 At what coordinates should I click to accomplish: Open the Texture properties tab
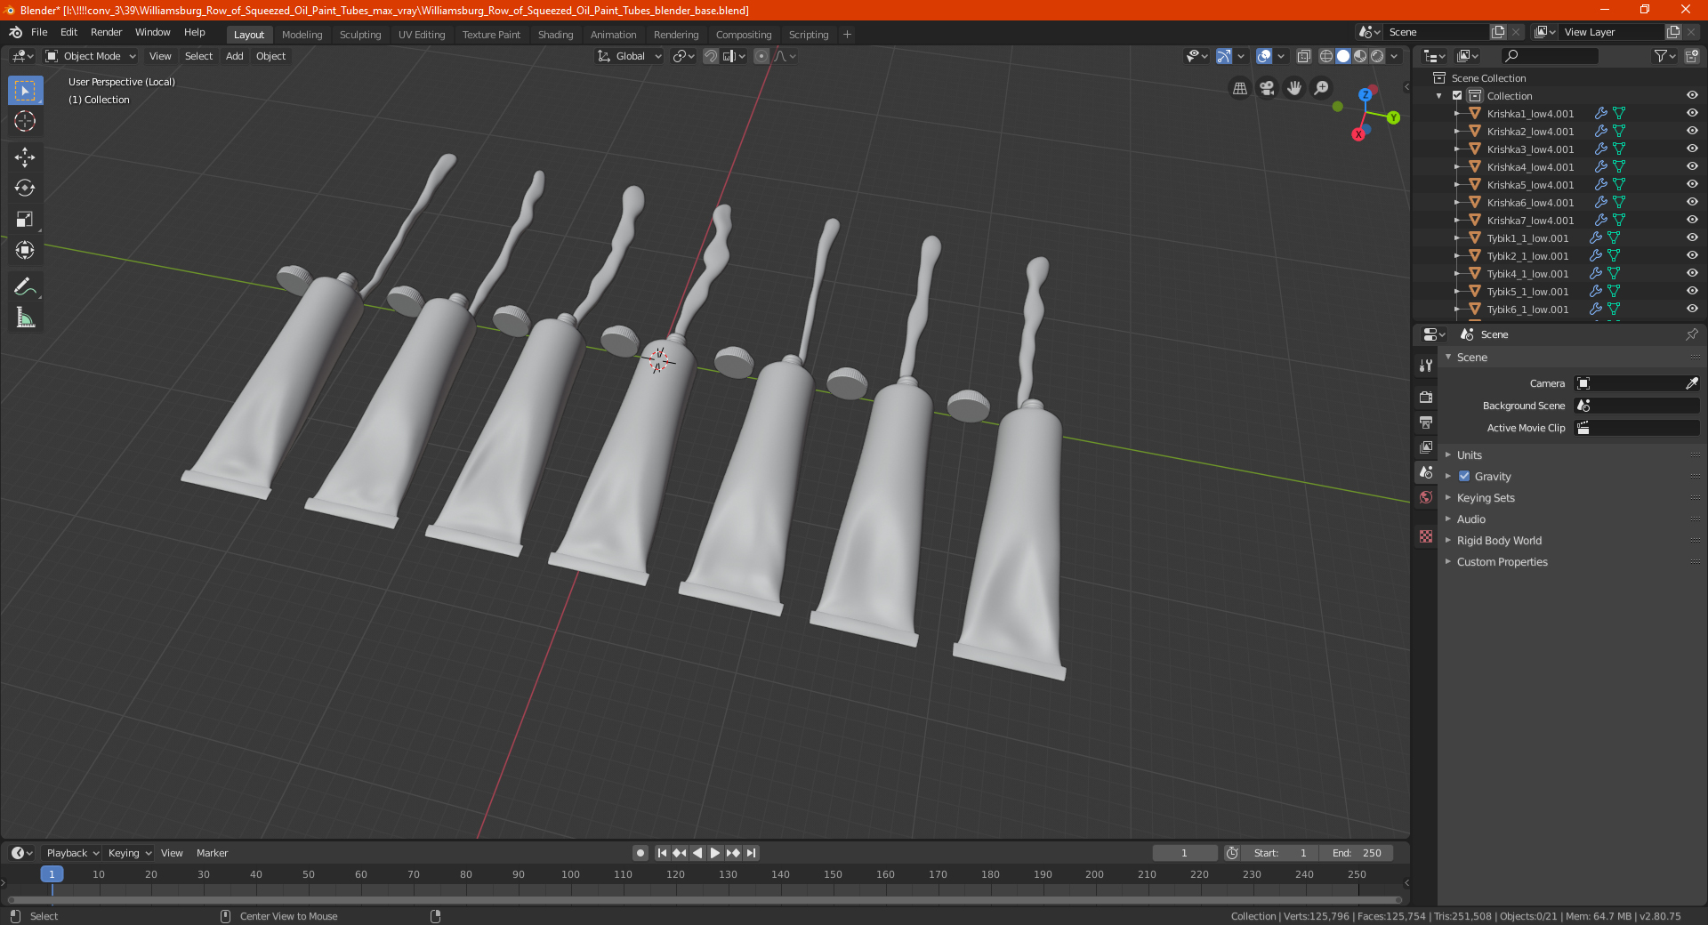(x=1426, y=536)
